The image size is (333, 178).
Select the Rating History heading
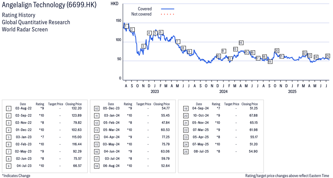[19, 15]
